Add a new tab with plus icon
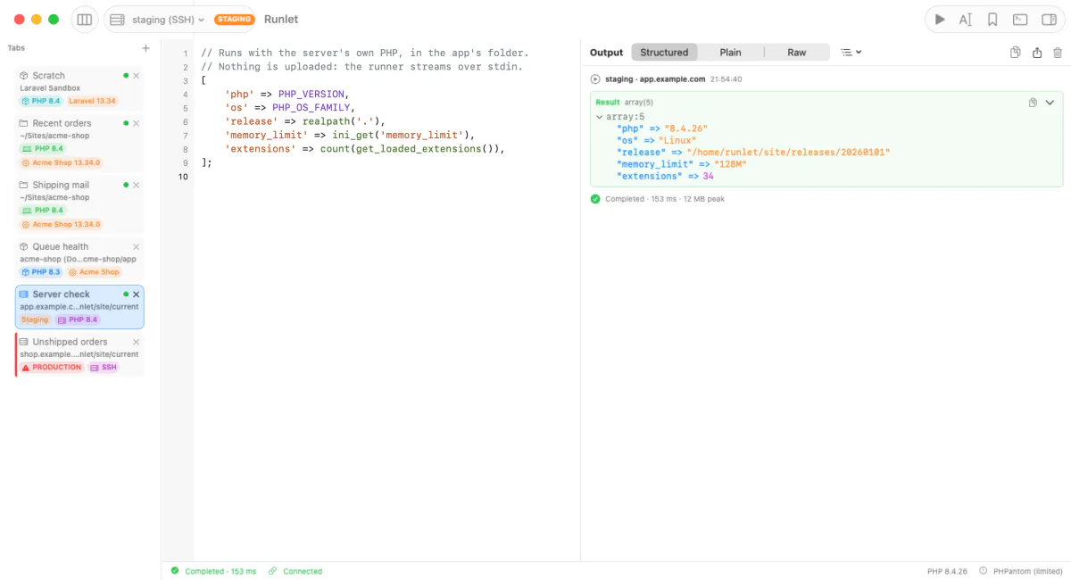The height and width of the screenshot is (580, 1071). 146,48
